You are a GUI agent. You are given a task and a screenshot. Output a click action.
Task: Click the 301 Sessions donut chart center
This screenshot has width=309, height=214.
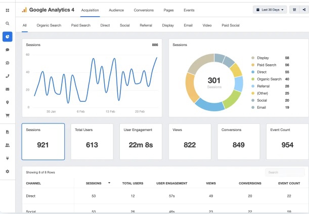point(214,82)
